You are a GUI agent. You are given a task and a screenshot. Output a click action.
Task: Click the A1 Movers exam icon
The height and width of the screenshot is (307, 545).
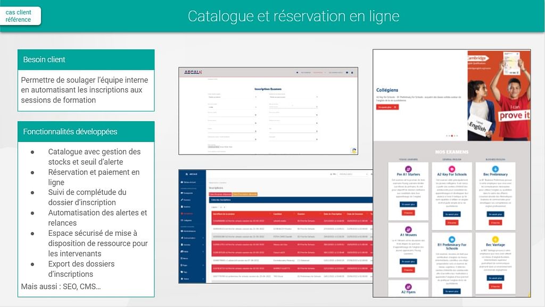point(408,228)
